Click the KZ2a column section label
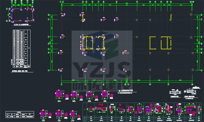This screenshot has width=204, height=122. [x=74, y=101]
